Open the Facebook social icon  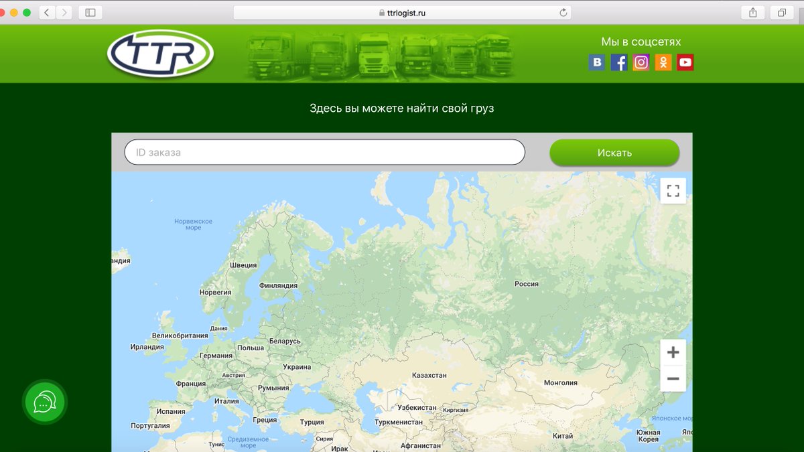(619, 63)
